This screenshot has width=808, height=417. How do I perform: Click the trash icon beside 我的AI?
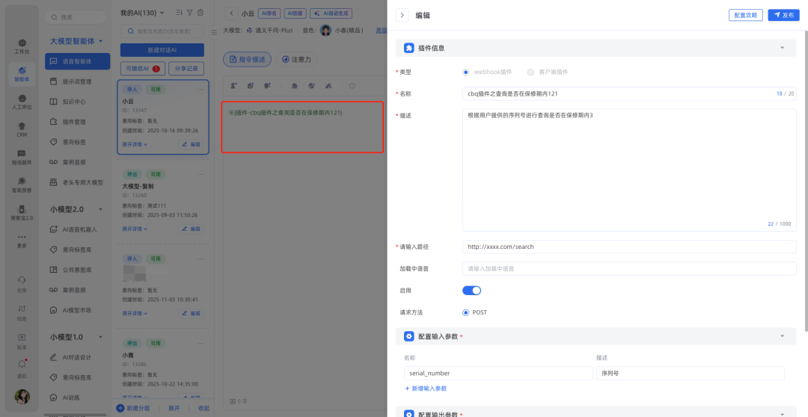pyautogui.click(x=200, y=13)
